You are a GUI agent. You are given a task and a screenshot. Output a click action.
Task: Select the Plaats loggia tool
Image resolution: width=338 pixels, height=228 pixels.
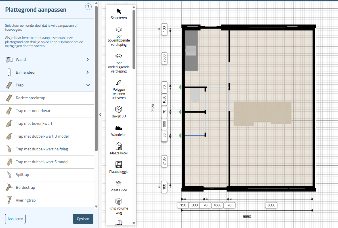[x=119, y=168]
